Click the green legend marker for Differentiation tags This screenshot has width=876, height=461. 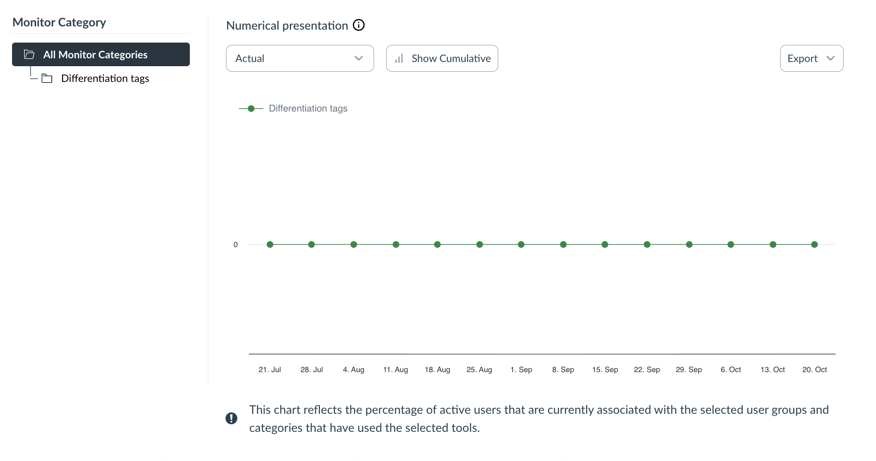click(x=251, y=108)
